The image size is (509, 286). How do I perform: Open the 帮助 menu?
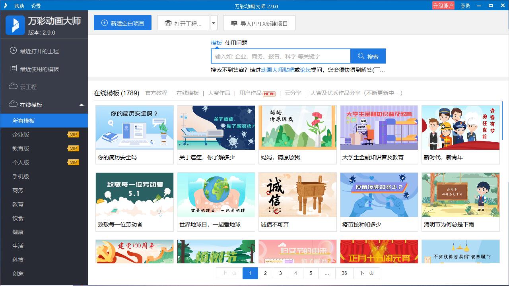coord(19,6)
